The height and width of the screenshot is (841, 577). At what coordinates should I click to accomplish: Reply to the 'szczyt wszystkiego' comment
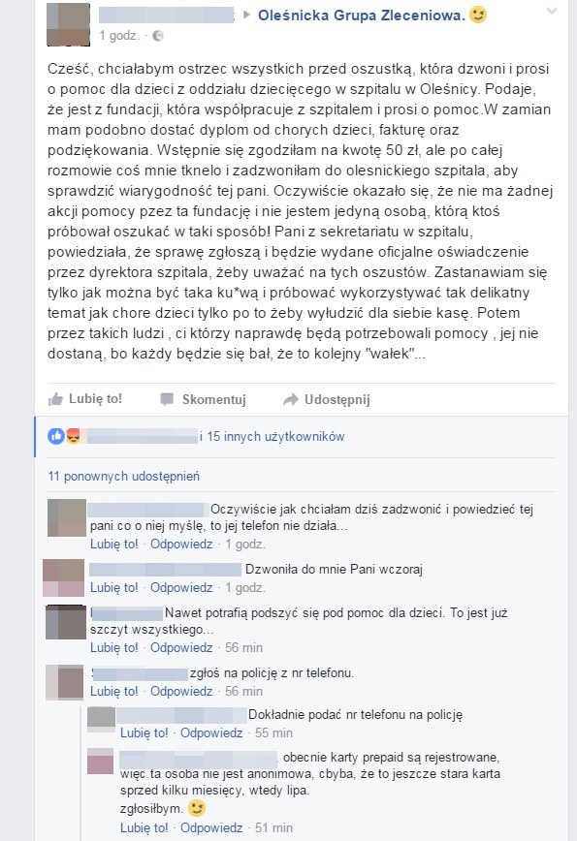tap(181, 648)
